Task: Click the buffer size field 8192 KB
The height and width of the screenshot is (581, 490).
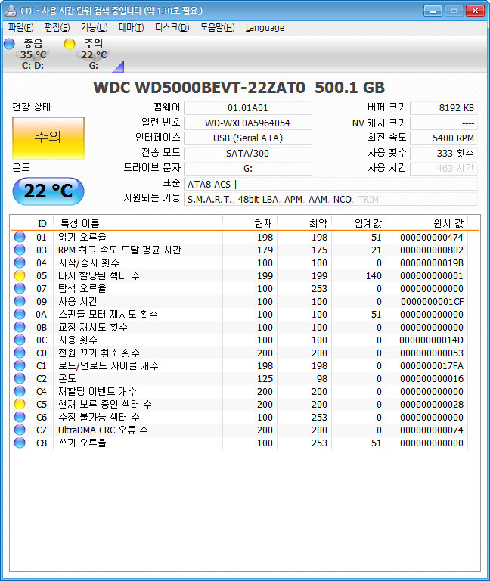Action: (x=444, y=108)
